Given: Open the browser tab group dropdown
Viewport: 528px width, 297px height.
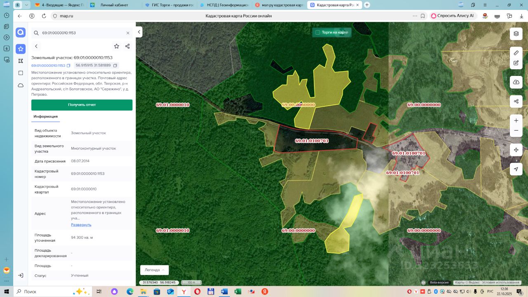Looking at the screenshot, I should 27,5.
